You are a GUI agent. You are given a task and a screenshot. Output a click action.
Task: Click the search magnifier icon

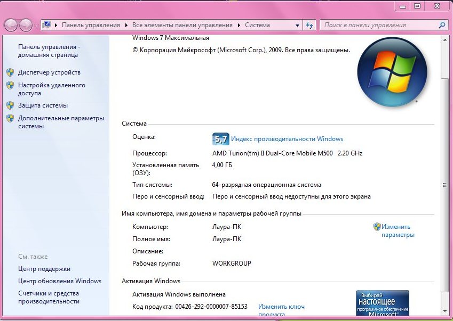(x=442, y=25)
